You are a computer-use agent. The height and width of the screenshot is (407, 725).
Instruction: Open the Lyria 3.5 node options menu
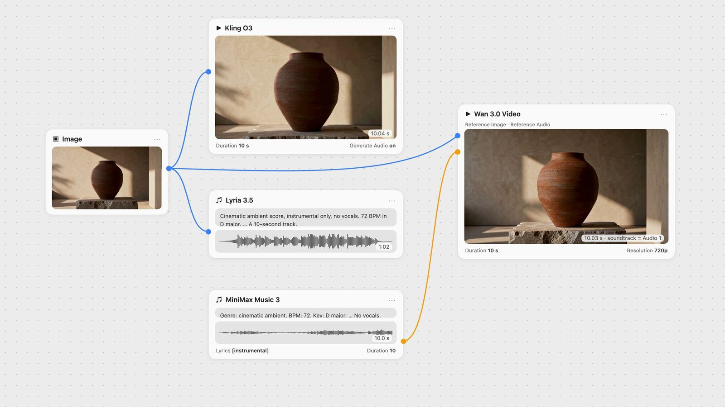pos(392,200)
